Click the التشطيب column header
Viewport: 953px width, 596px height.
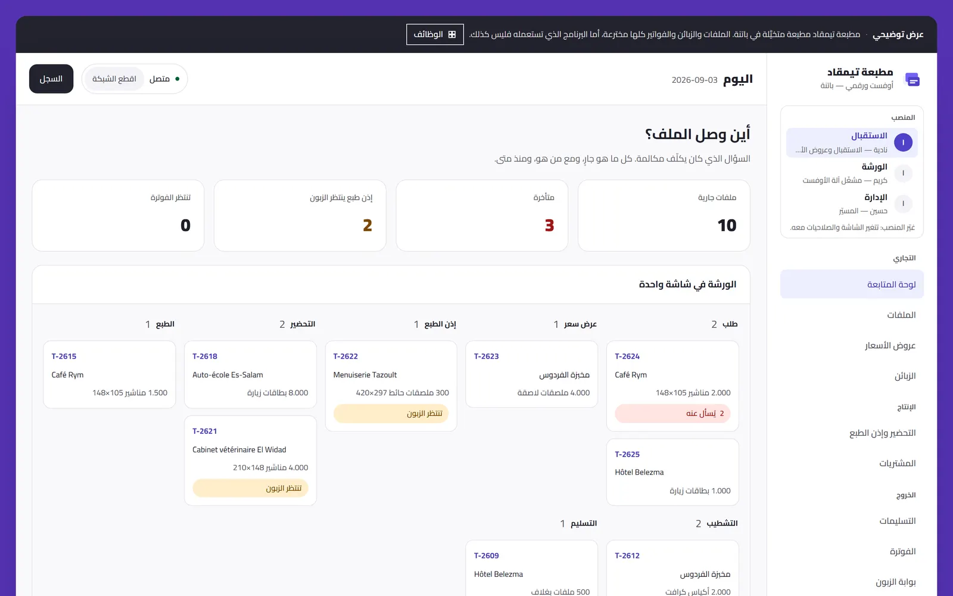(722, 523)
